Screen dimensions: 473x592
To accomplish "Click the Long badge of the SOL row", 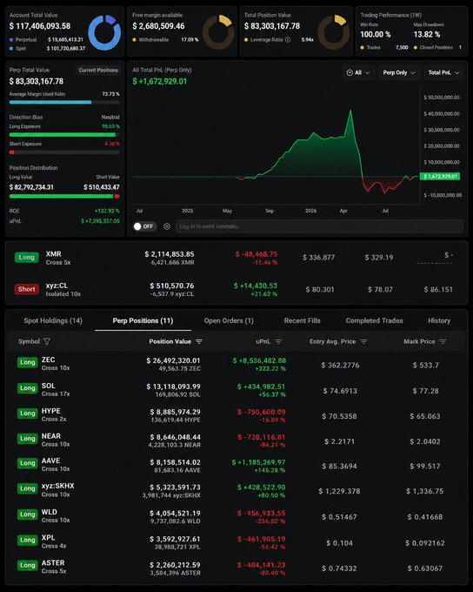I will coord(27,388).
